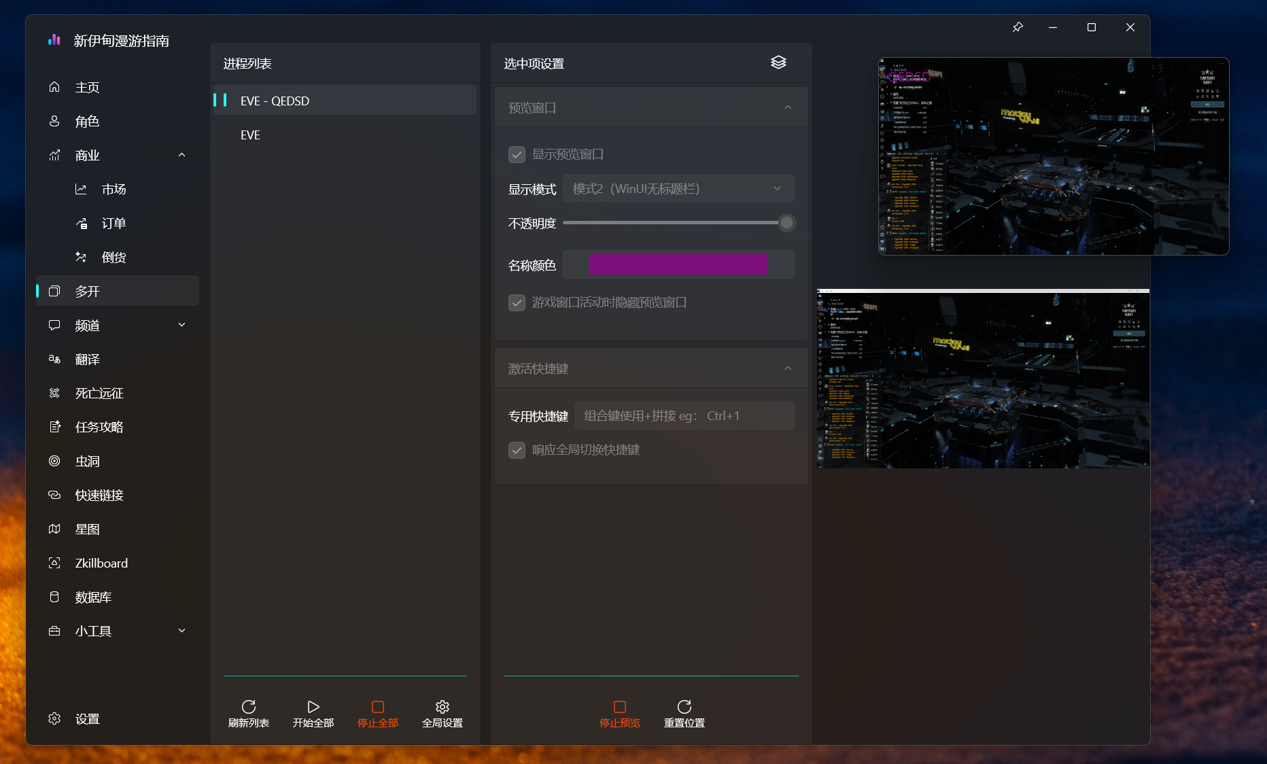Select the 多开 multi-window icon
The image size is (1267, 764).
[54, 291]
